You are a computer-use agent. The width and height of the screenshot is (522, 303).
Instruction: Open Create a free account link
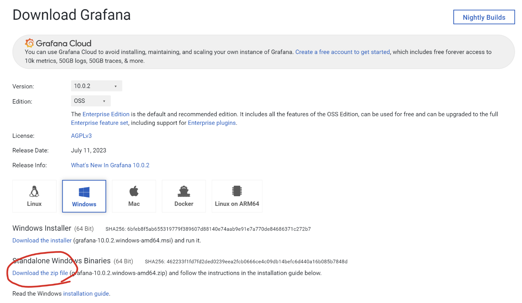[x=342, y=52]
